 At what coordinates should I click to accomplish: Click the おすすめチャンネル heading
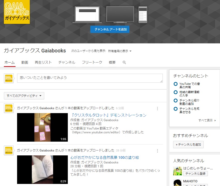tap(190, 136)
